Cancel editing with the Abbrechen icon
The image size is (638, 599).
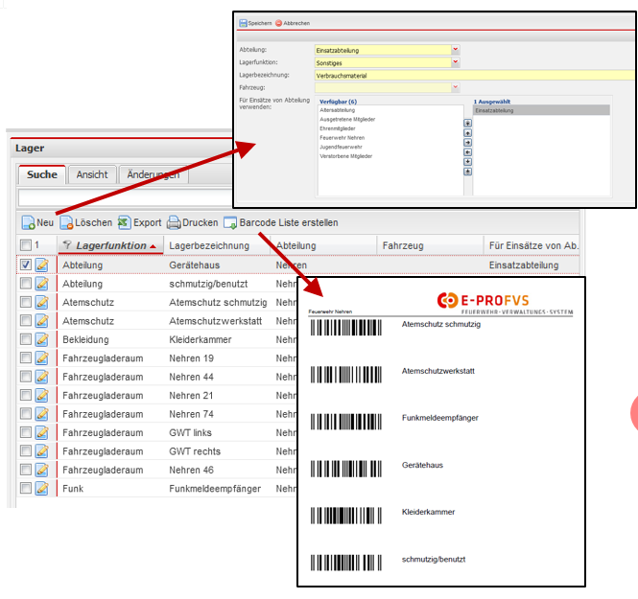point(278,22)
